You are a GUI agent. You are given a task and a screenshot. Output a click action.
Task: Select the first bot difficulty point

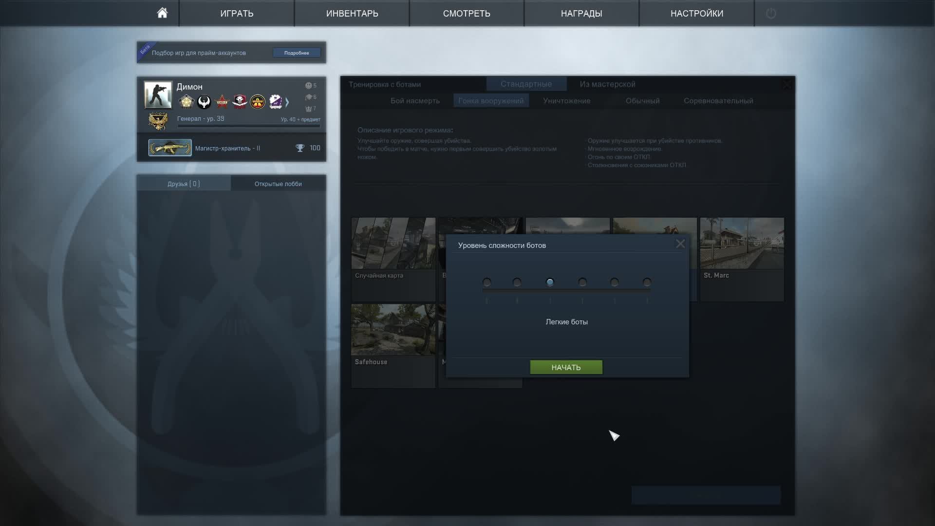click(x=486, y=282)
